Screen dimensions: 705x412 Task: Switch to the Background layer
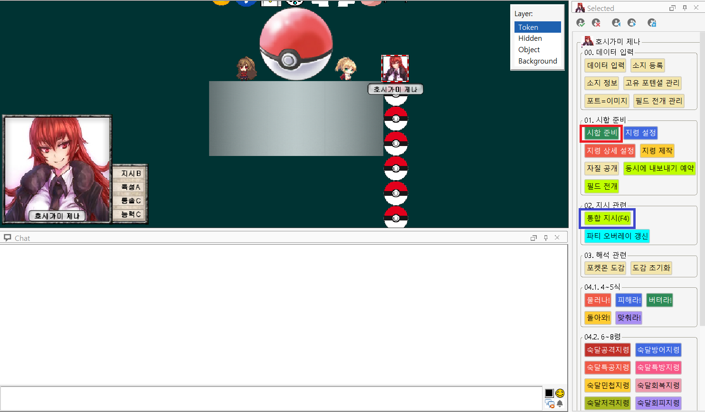(x=537, y=61)
